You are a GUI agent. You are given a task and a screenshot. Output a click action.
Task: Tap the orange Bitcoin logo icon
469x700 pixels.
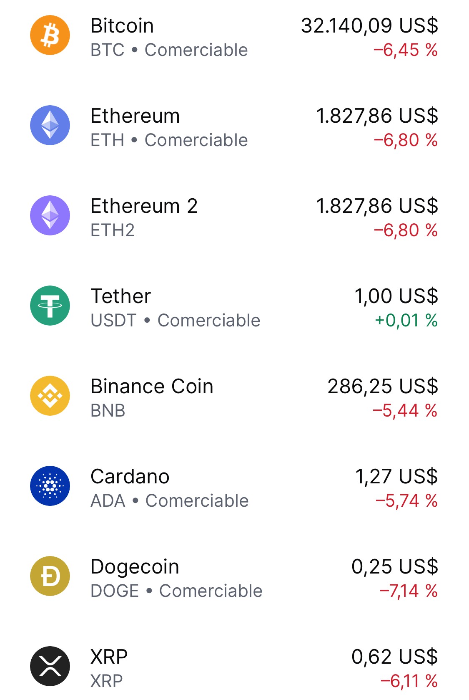50,35
